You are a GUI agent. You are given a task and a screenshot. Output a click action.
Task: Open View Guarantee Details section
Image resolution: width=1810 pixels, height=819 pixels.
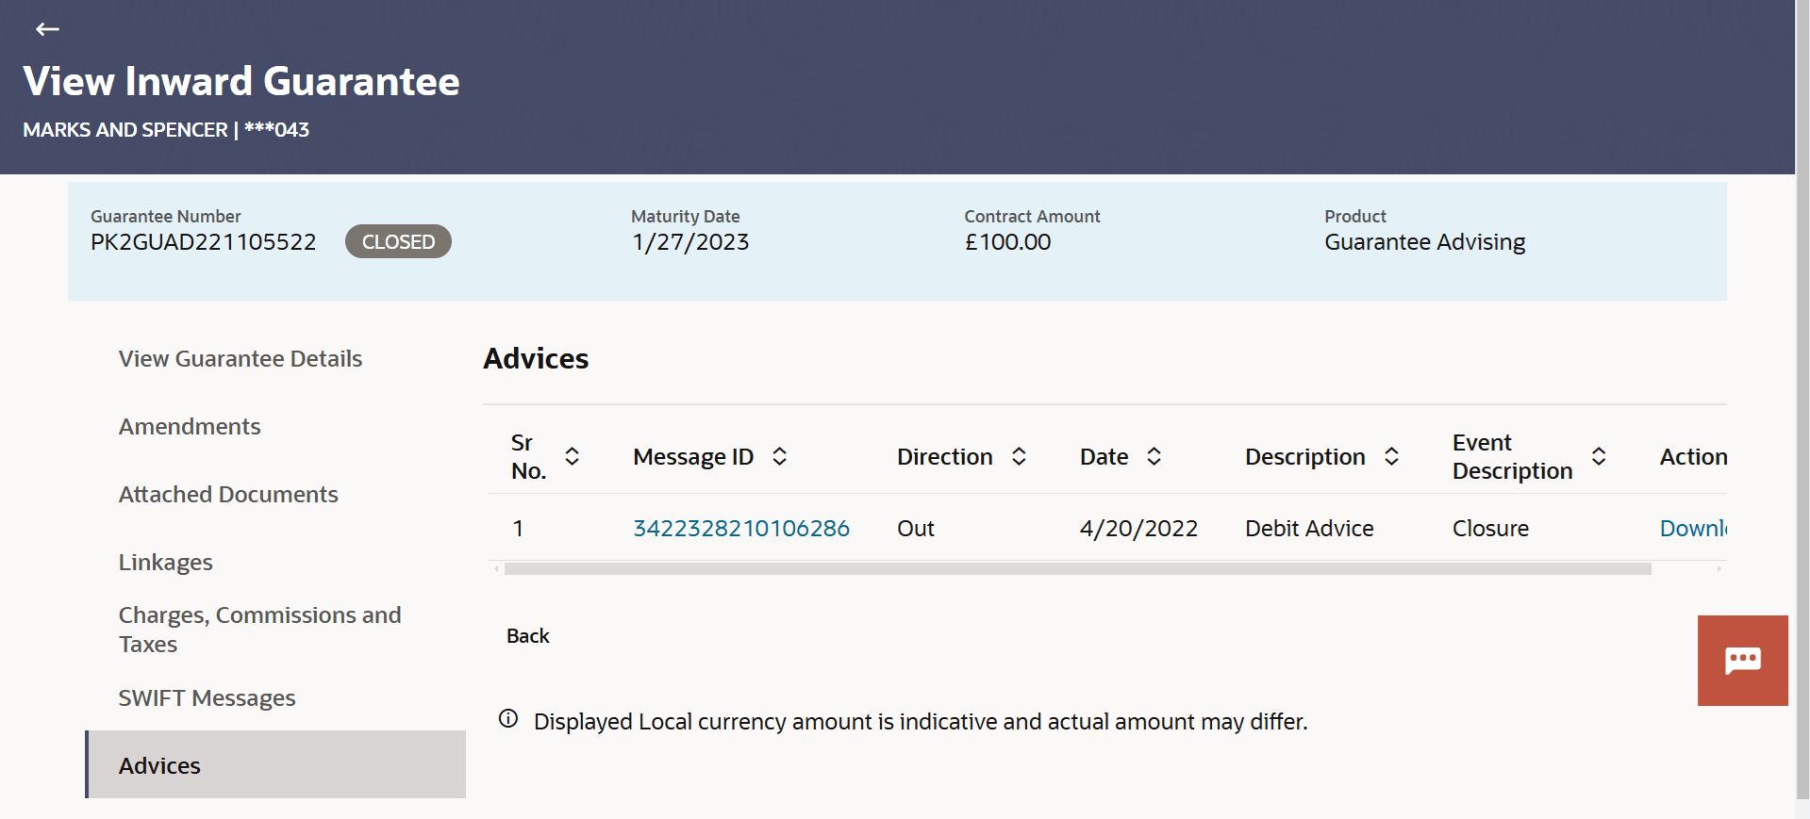click(x=241, y=359)
